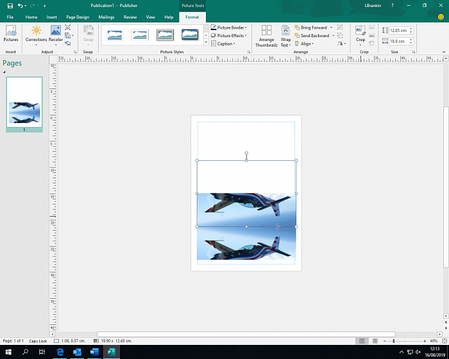
Task: Adjust the zoom slider in status bar
Action: point(393,340)
